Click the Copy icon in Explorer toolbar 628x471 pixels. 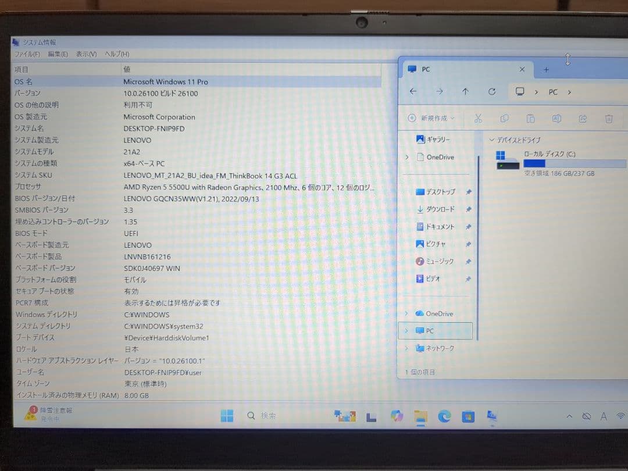point(504,118)
